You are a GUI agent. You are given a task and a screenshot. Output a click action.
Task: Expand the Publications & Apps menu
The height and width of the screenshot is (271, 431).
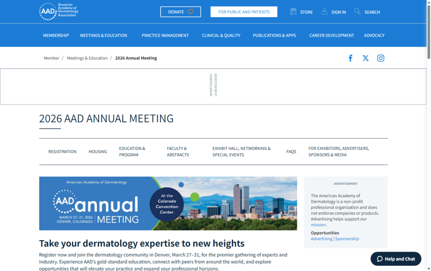click(x=274, y=35)
